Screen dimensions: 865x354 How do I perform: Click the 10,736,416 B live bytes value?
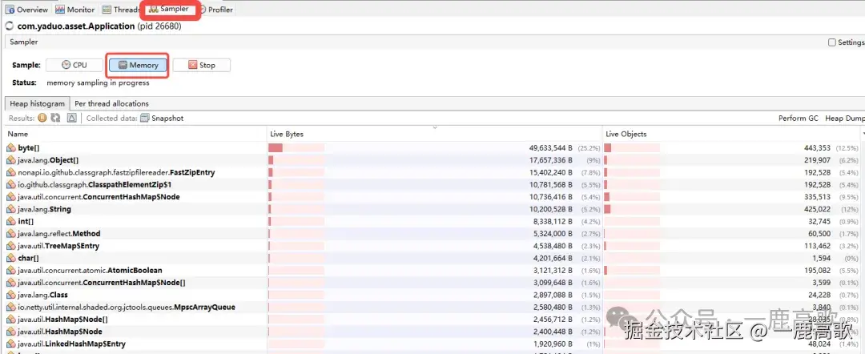(550, 197)
